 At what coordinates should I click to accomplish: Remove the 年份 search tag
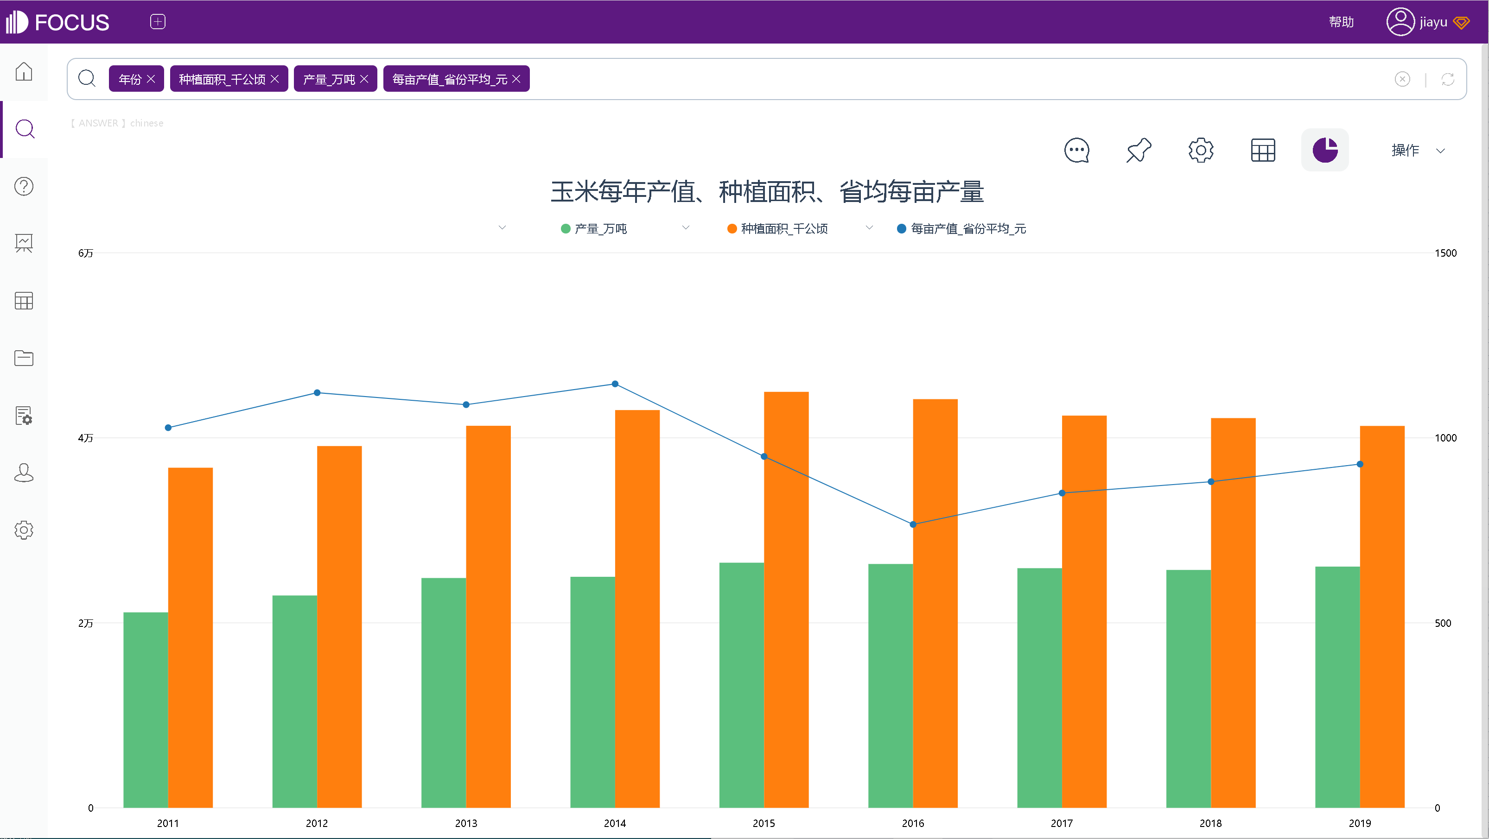151,79
